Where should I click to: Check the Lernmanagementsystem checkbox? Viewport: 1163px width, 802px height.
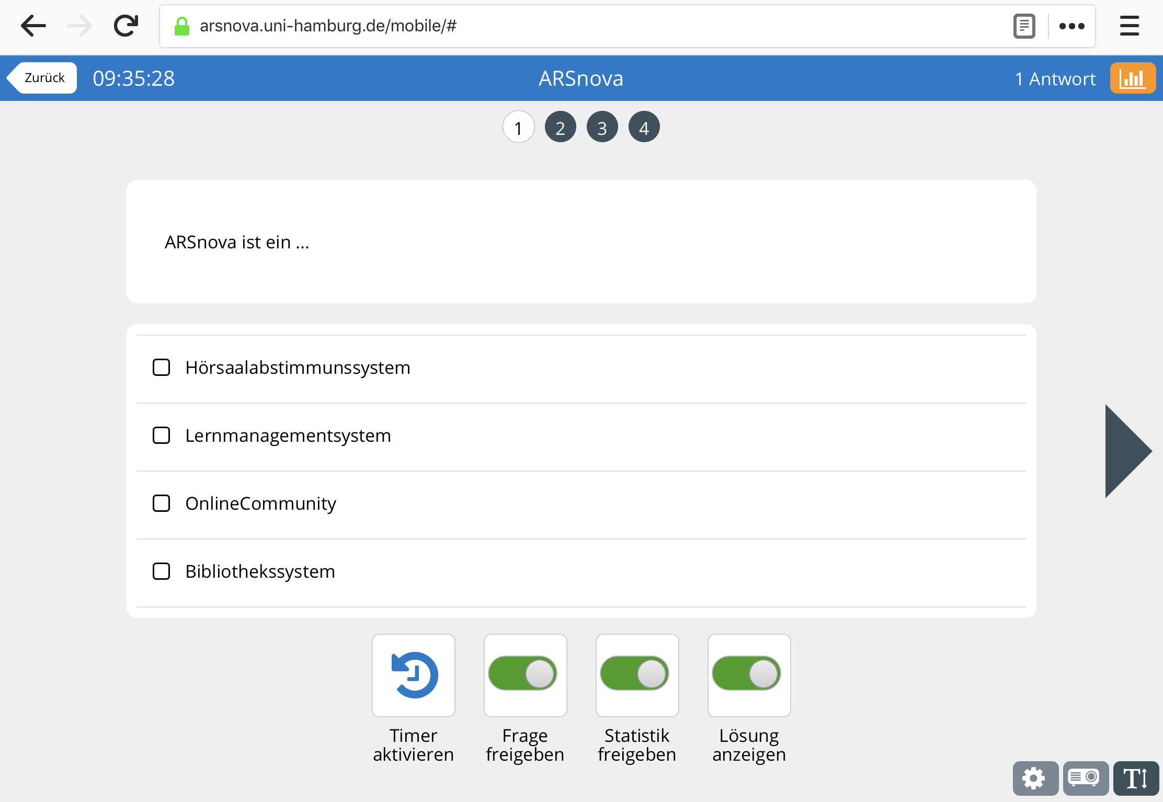(x=161, y=436)
